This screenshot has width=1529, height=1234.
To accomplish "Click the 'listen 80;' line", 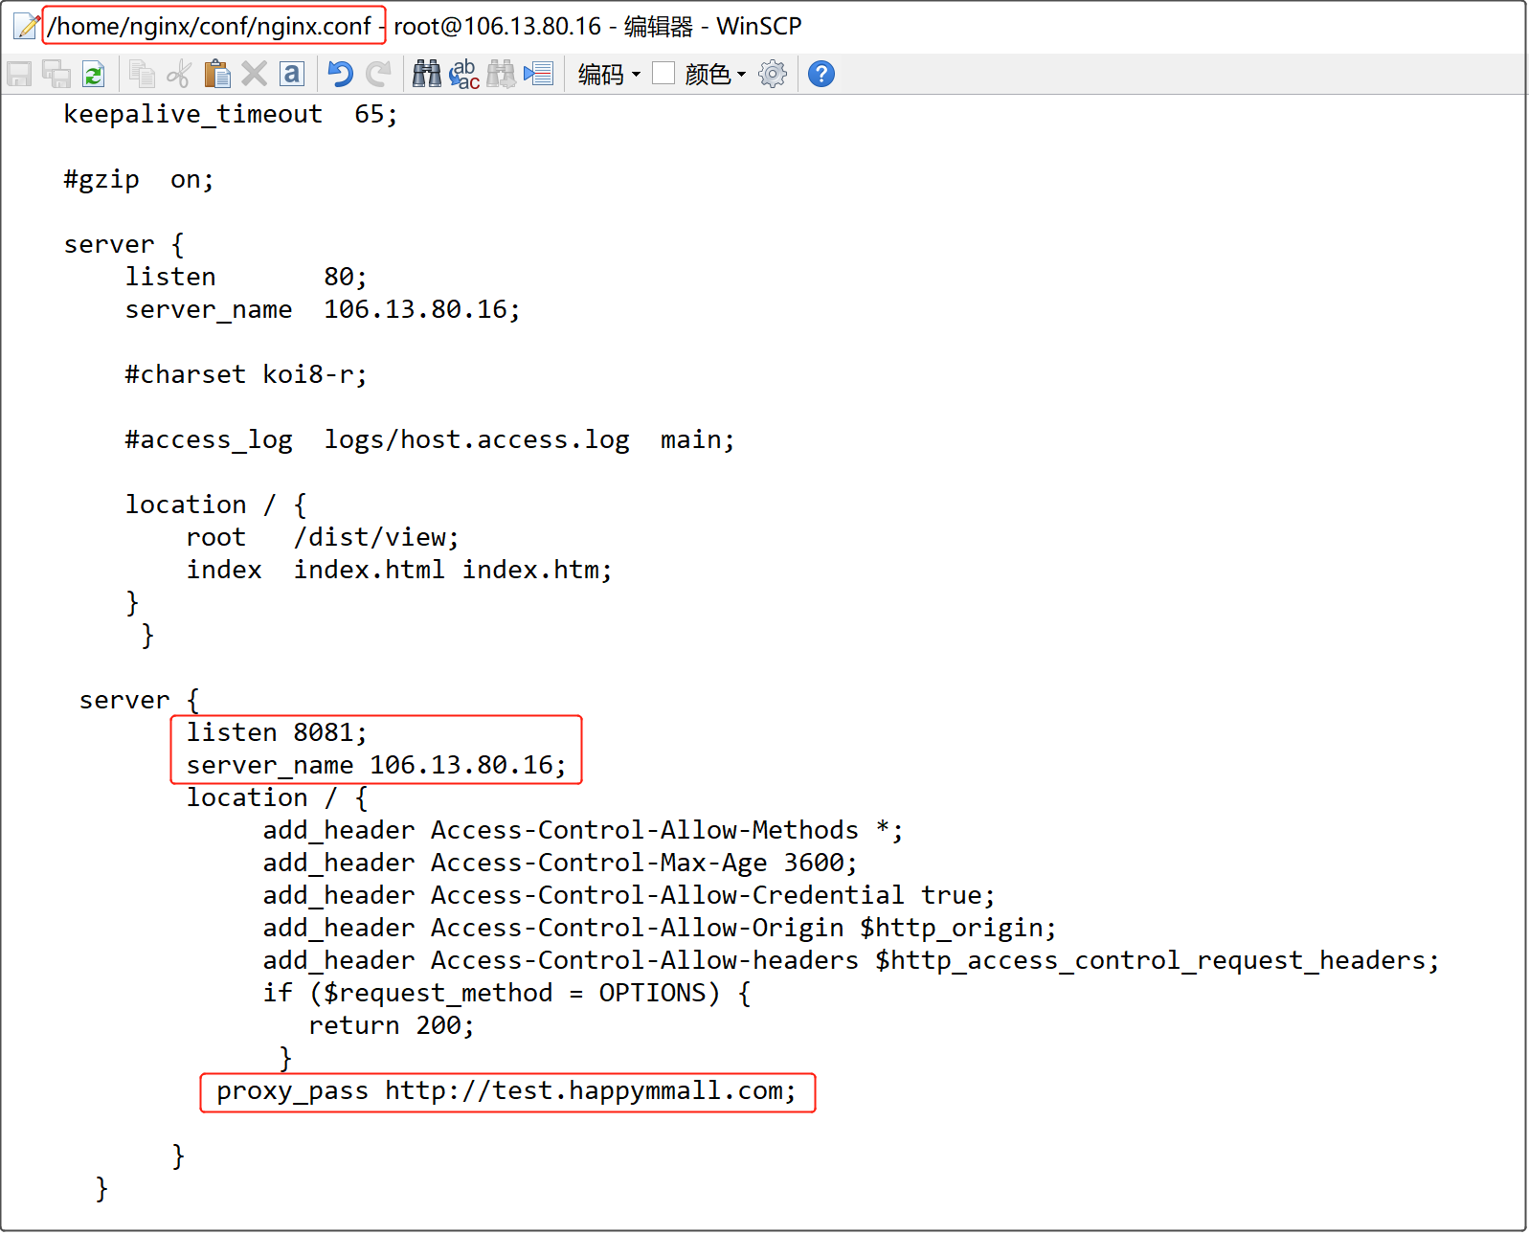I will point(246,277).
